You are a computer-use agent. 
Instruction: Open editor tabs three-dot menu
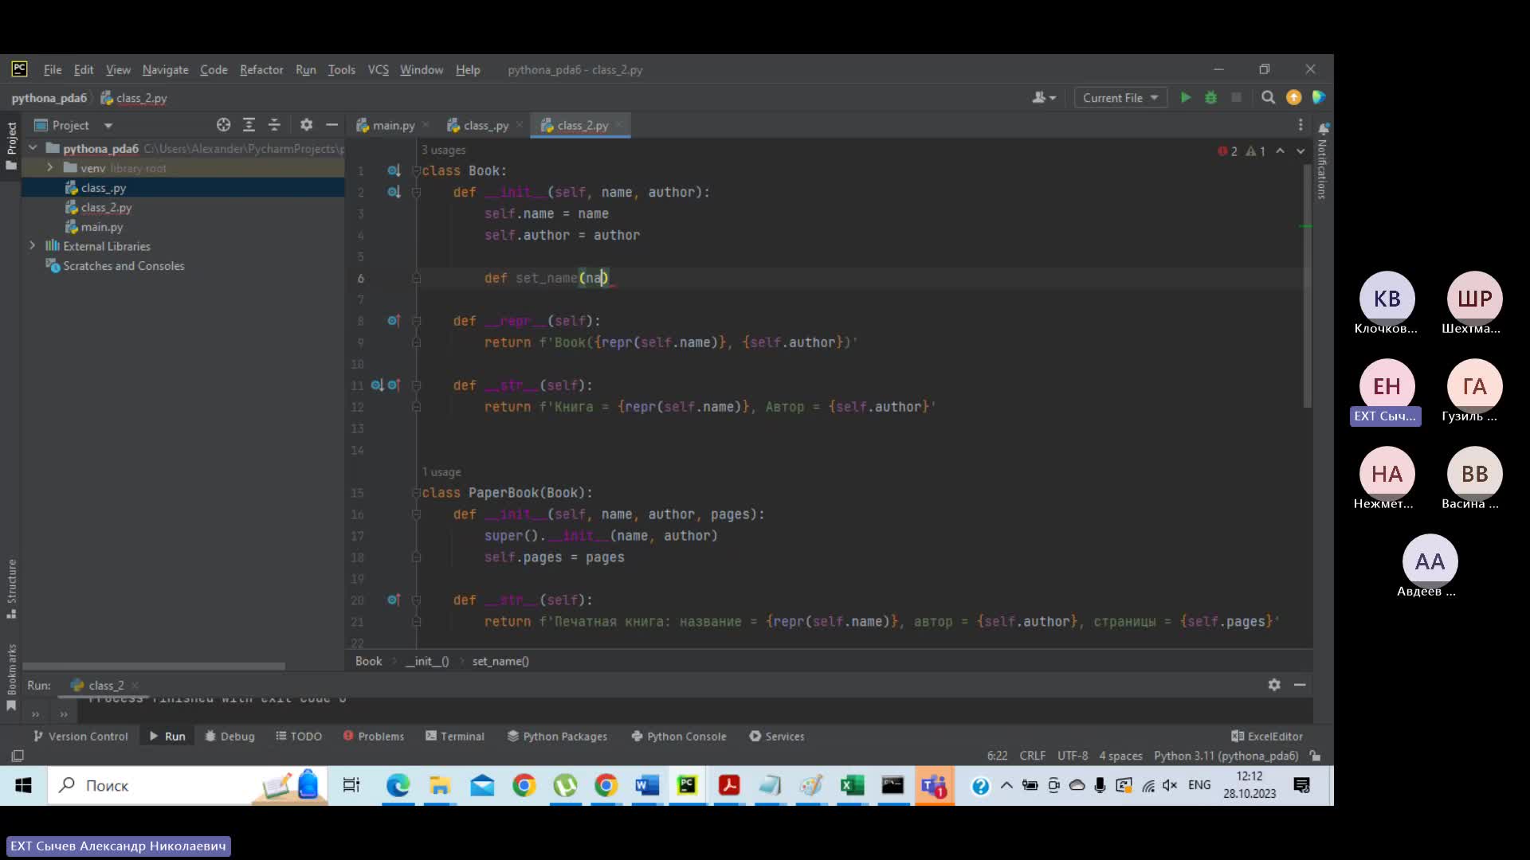tap(1300, 125)
